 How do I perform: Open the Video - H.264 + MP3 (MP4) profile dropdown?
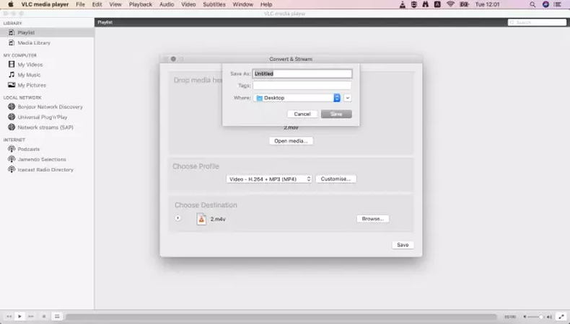click(x=269, y=179)
